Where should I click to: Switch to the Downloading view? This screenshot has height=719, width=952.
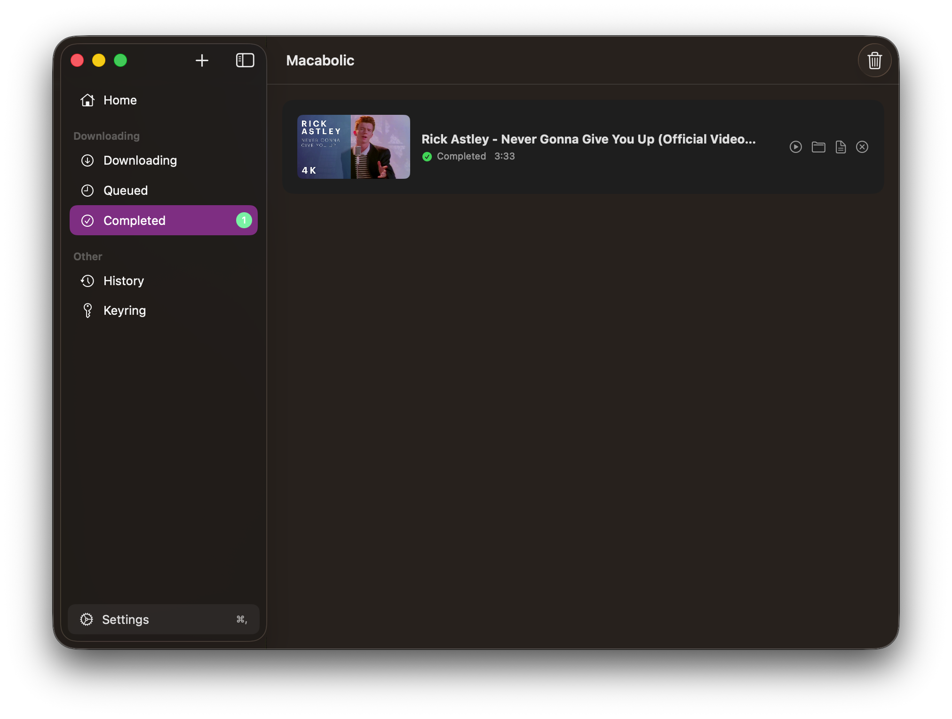click(x=140, y=160)
